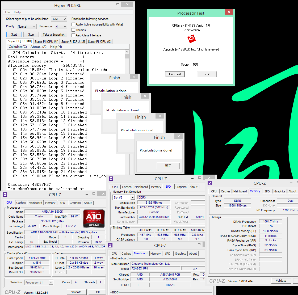Click the CPU-Z icon of Mainboard window

pos(110,245)
